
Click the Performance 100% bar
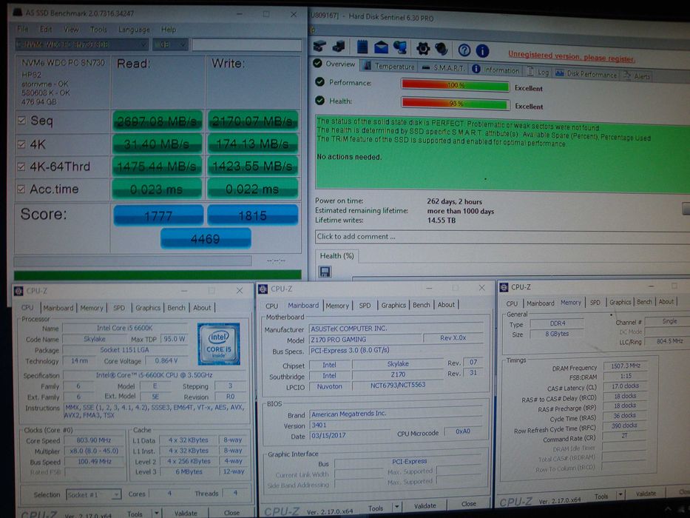pos(455,85)
